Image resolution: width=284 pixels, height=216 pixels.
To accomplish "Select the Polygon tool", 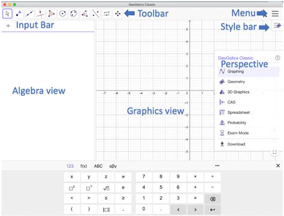I will 52,14.
